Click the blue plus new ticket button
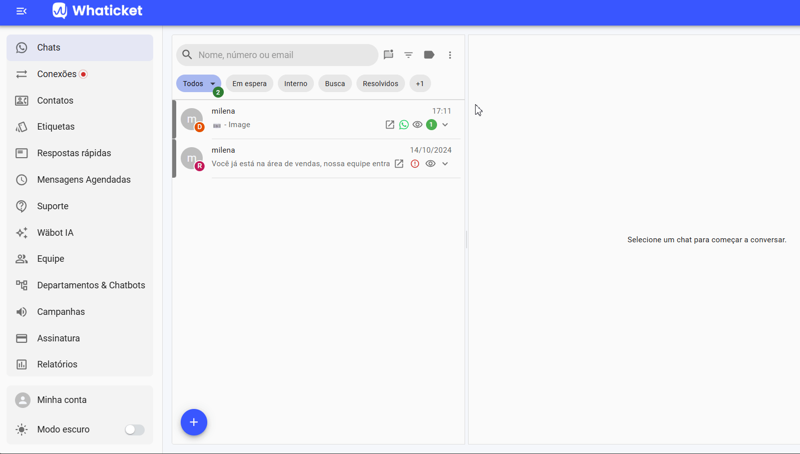Screen dimensions: 800x454 (194, 422)
